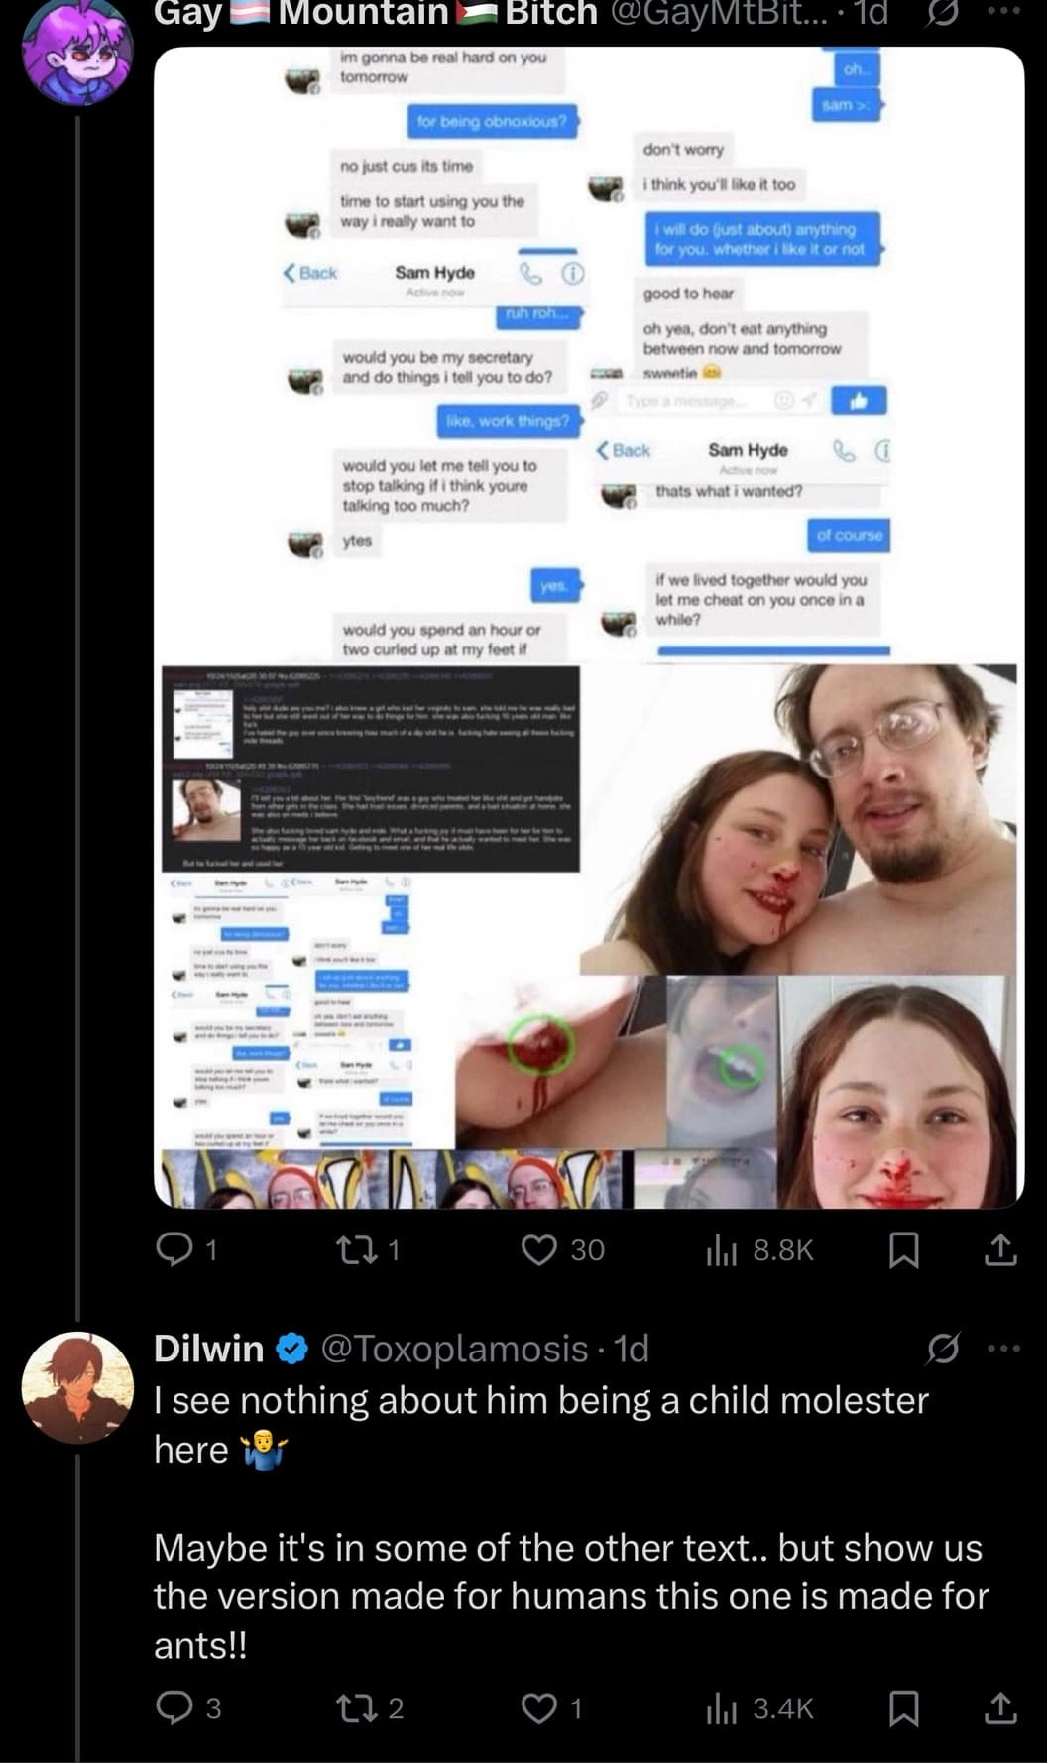Like Dilwin's reply showing 1 like

coord(552,1708)
